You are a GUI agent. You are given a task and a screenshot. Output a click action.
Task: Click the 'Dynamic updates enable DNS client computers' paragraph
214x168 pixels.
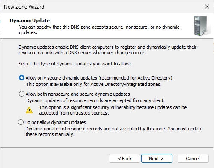[107, 50]
